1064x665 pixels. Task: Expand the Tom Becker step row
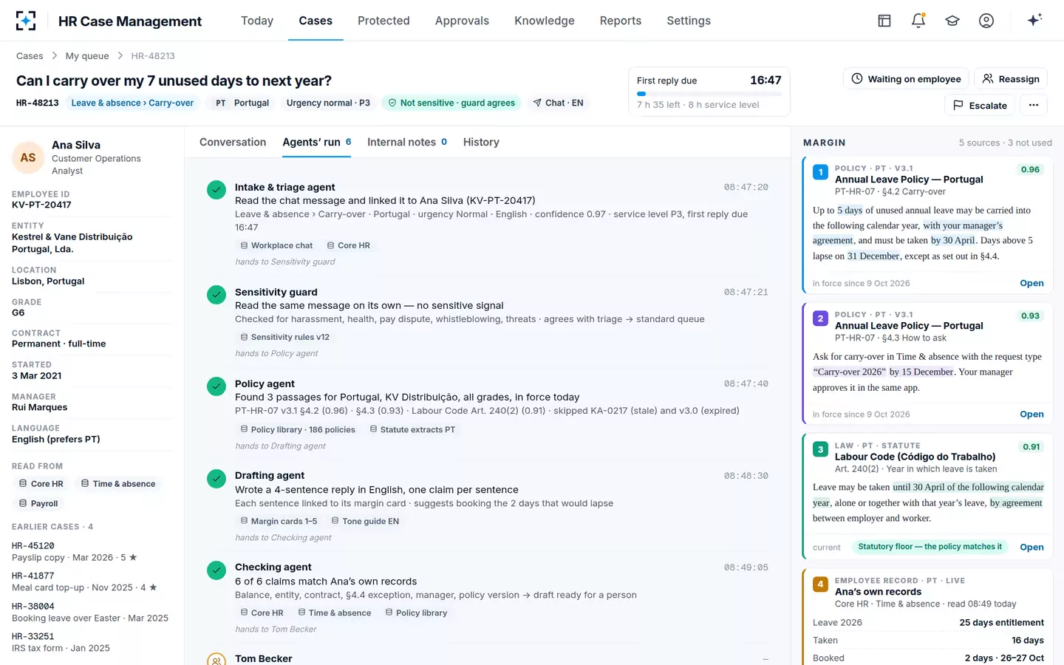click(488, 658)
